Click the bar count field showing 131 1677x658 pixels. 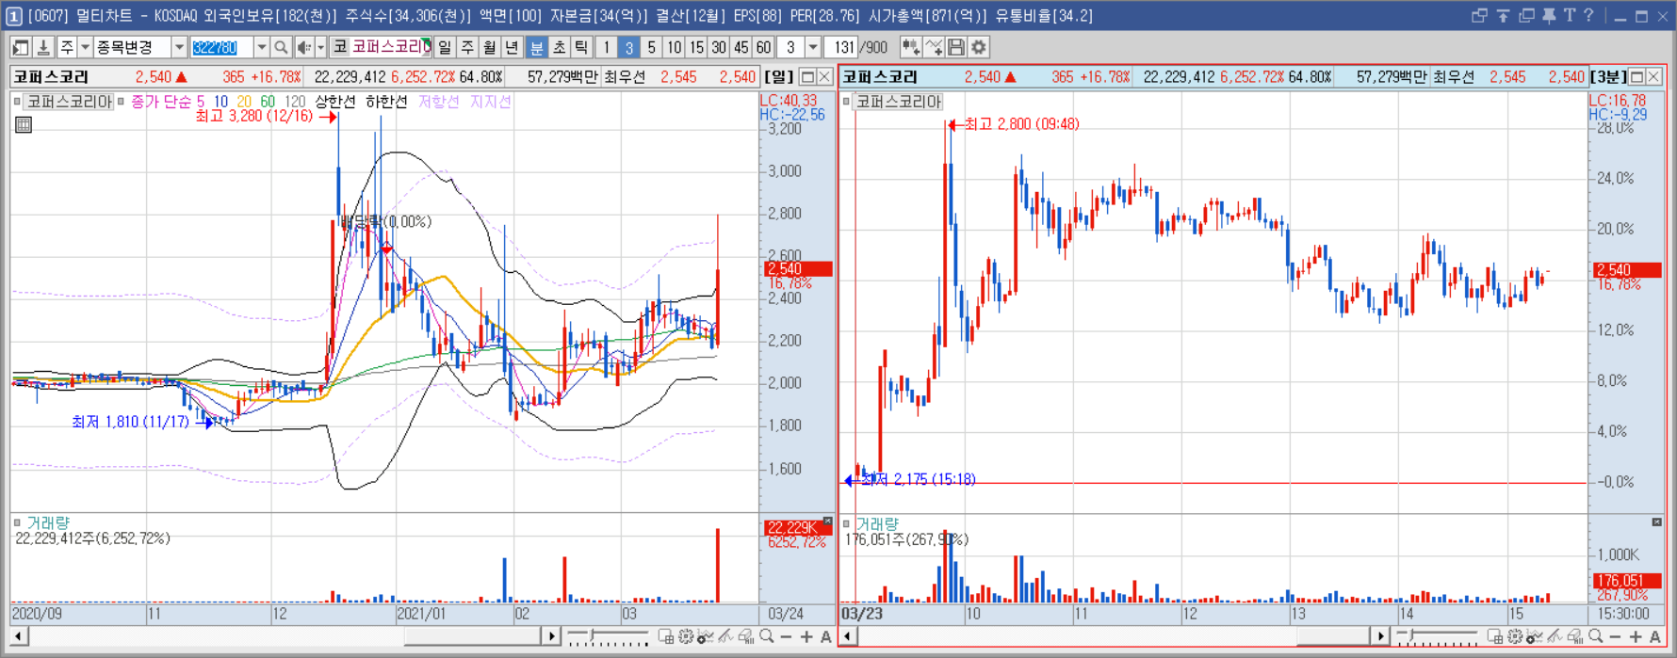pyautogui.click(x=841, y=47)
